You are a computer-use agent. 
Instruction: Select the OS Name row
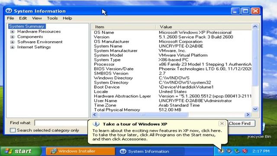[x=172, y=32]
